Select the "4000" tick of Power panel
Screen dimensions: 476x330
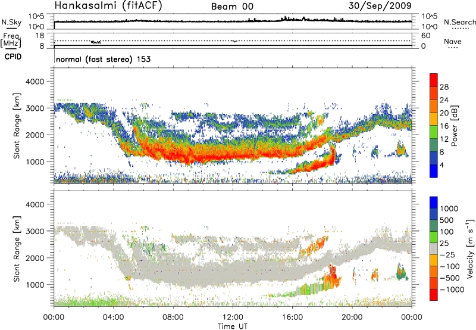pyautogui.click(x=35, y=82)
